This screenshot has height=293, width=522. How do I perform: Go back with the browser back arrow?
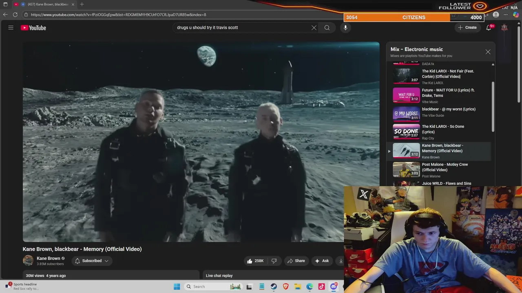5,15
